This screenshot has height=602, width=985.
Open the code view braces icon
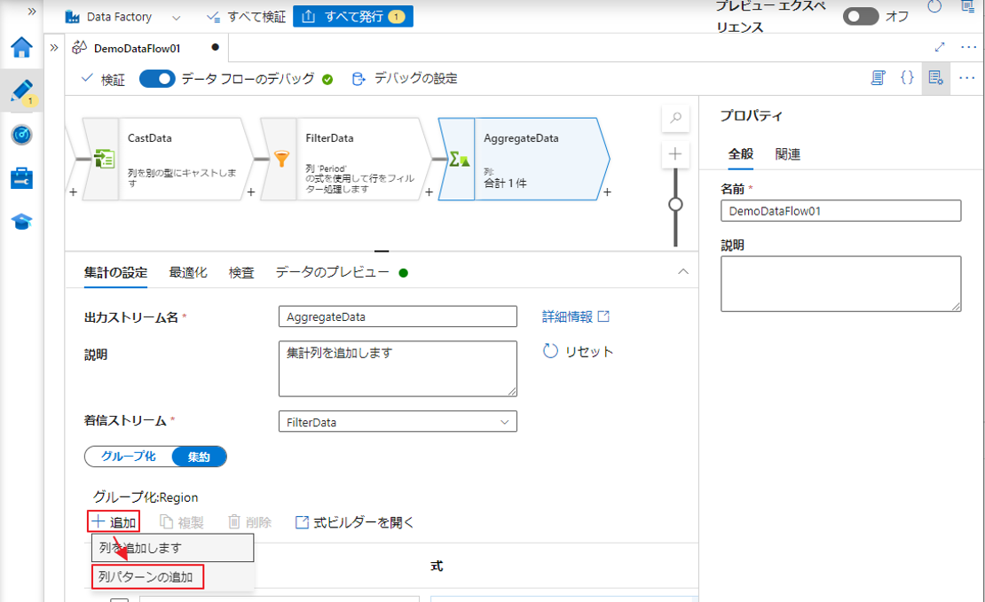pyautogui.click(x=907, y=78)
